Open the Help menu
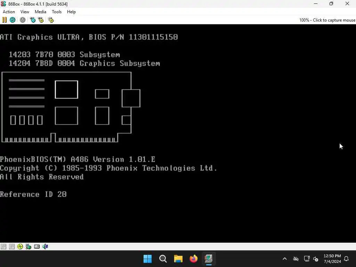 (x=71, y=12)
